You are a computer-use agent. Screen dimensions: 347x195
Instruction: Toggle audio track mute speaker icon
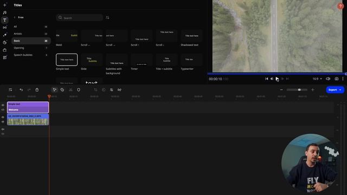[3, 129]
